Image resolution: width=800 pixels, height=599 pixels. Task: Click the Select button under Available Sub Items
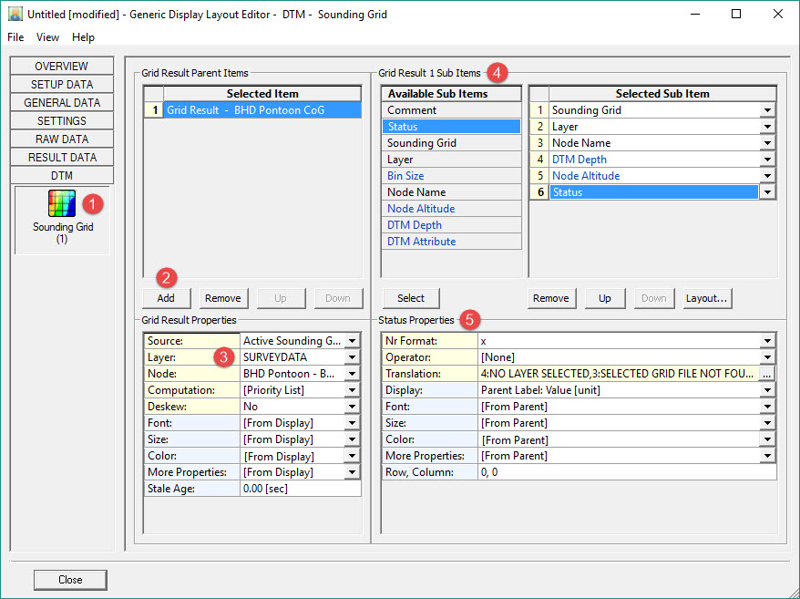[x=410, y=298]
